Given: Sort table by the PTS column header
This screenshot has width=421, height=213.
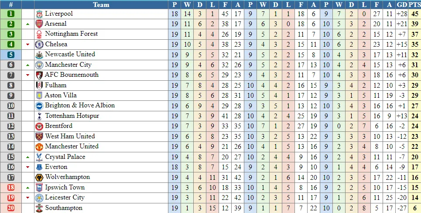Looking at the screenshot, I should point(414,5).
